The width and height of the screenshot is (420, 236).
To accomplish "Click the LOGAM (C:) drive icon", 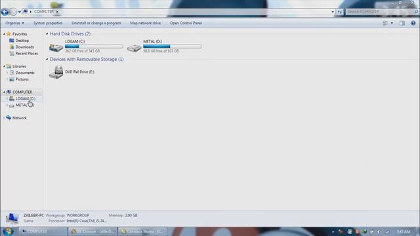I will tap(56, 48).
